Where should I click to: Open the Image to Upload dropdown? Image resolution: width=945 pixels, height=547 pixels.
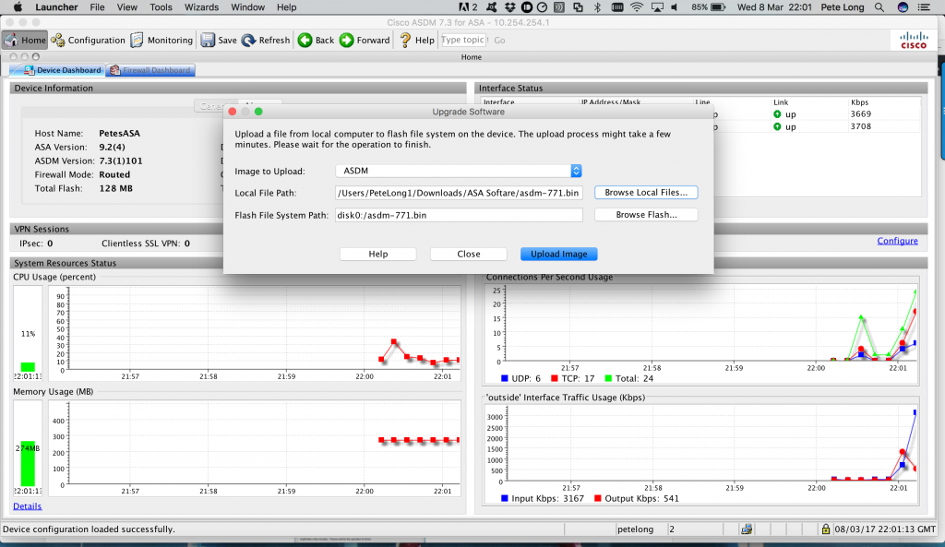tap(577, 171)
